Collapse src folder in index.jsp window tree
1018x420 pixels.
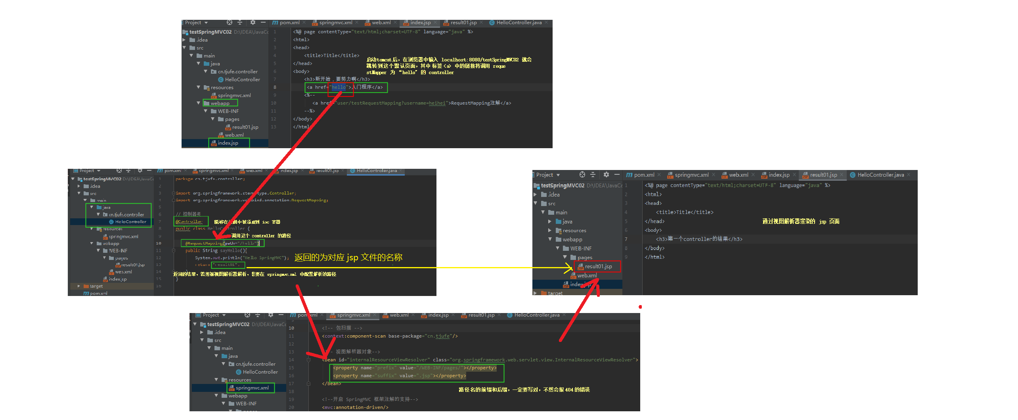(x=184, y=48)
